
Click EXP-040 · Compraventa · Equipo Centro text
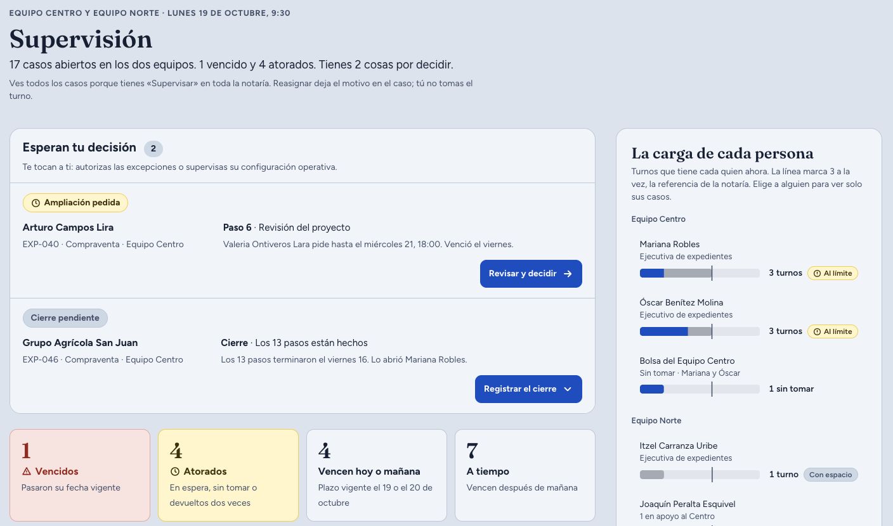click(x=103, y=245)
